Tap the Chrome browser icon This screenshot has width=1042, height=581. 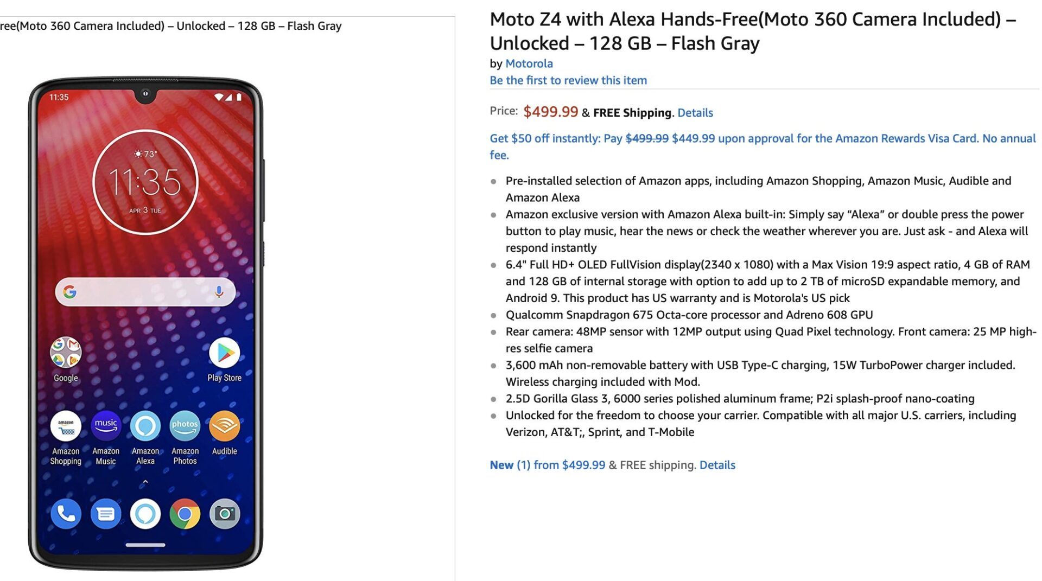(185, 513)
